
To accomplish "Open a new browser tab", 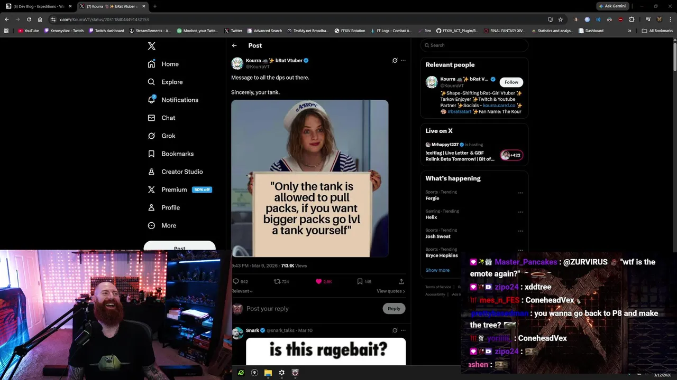I will [154, 6].
